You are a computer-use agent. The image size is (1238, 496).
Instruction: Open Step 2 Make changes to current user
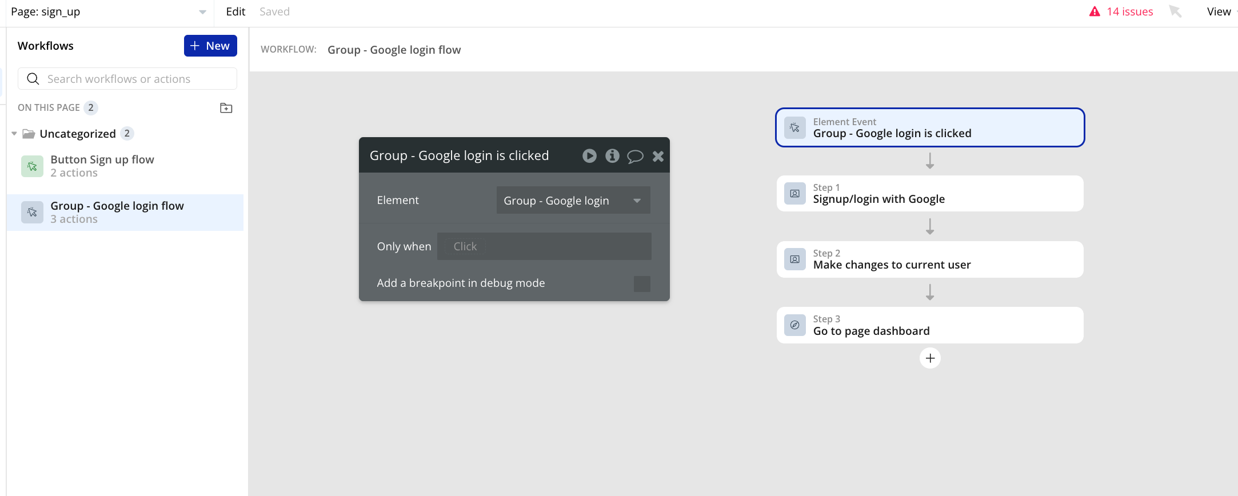click(930, 259)
